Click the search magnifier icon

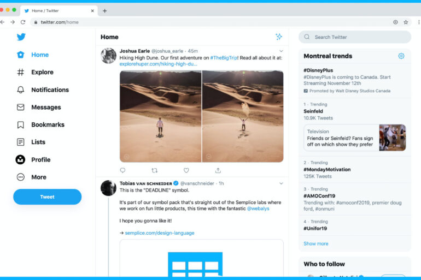coord(307,37)
